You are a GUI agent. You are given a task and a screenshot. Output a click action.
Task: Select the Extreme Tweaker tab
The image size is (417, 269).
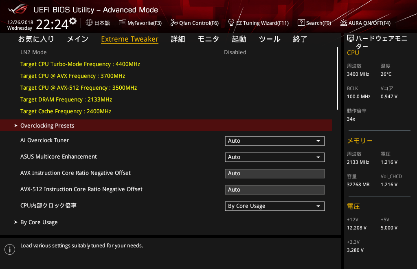[130, 39]
